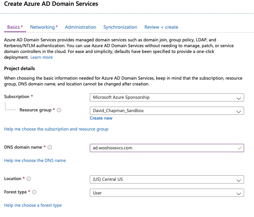Jump to Review + create tab

click(161, 27)
